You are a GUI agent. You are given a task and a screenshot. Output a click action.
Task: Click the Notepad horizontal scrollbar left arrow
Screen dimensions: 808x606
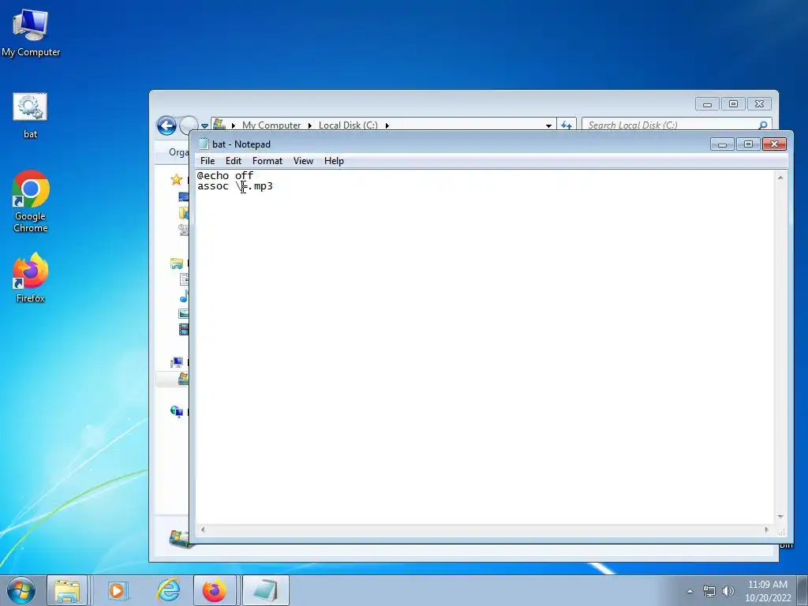[x=203, y=529]
